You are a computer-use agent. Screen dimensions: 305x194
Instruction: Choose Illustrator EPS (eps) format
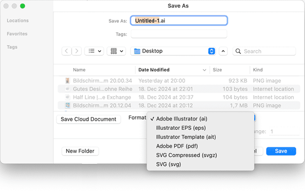pos(201,128)
